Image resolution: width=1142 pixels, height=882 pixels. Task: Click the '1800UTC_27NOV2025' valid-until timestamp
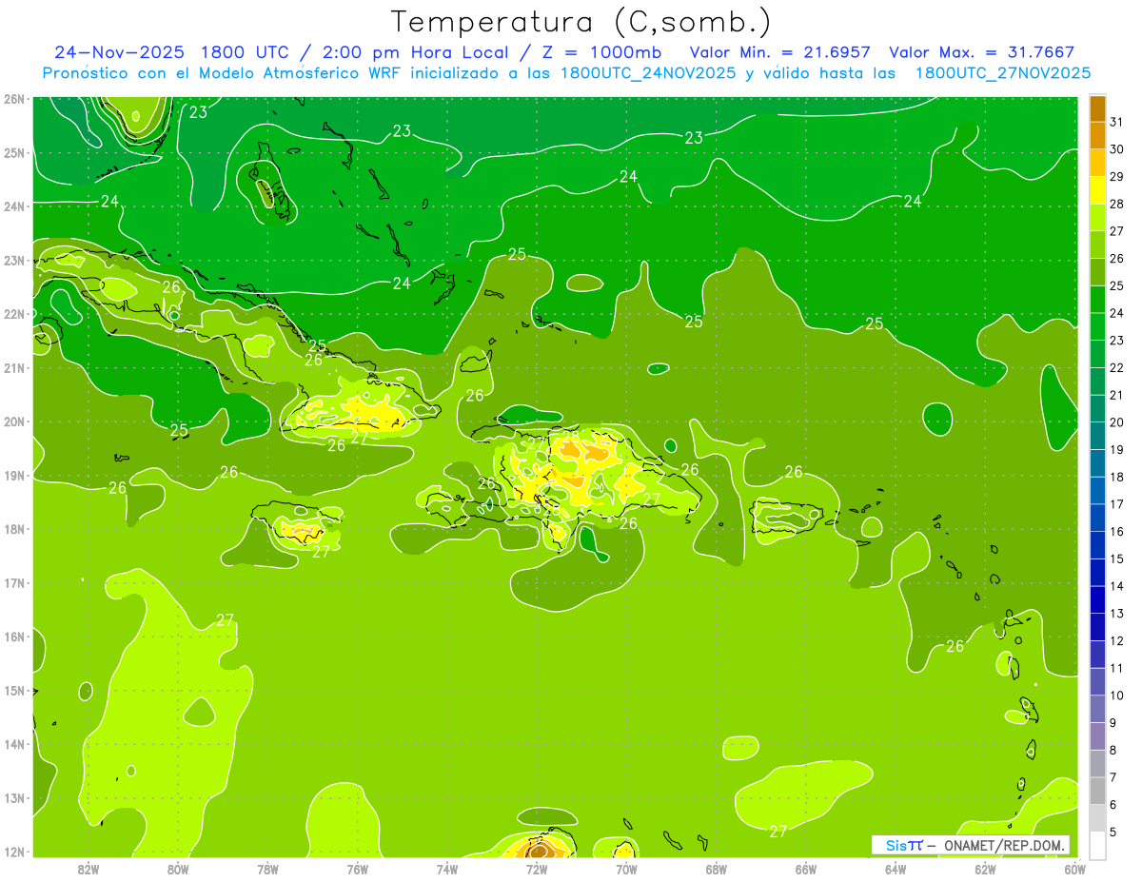pos(1003,73)
